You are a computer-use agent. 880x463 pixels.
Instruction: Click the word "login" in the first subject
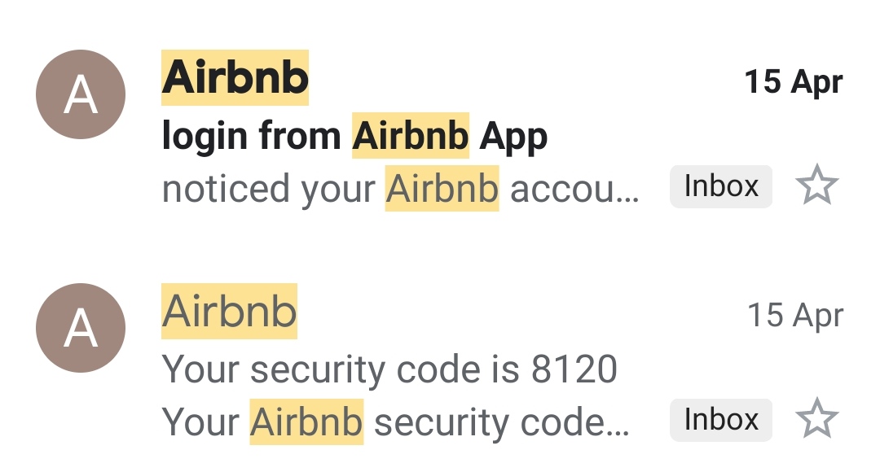(205, 137)
